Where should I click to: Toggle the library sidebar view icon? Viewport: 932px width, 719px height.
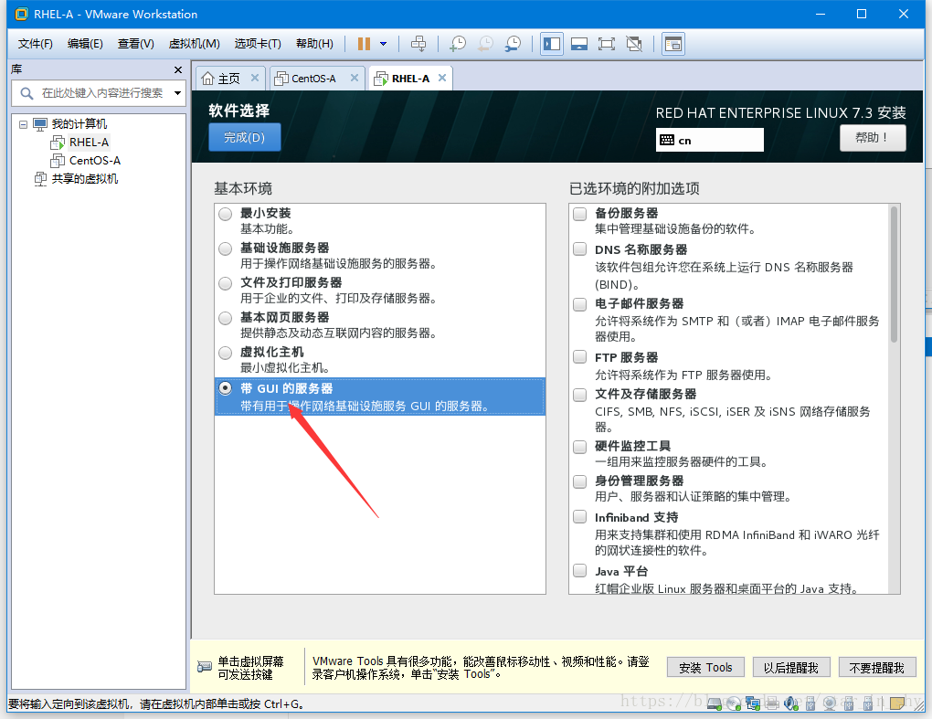(552, 44)
